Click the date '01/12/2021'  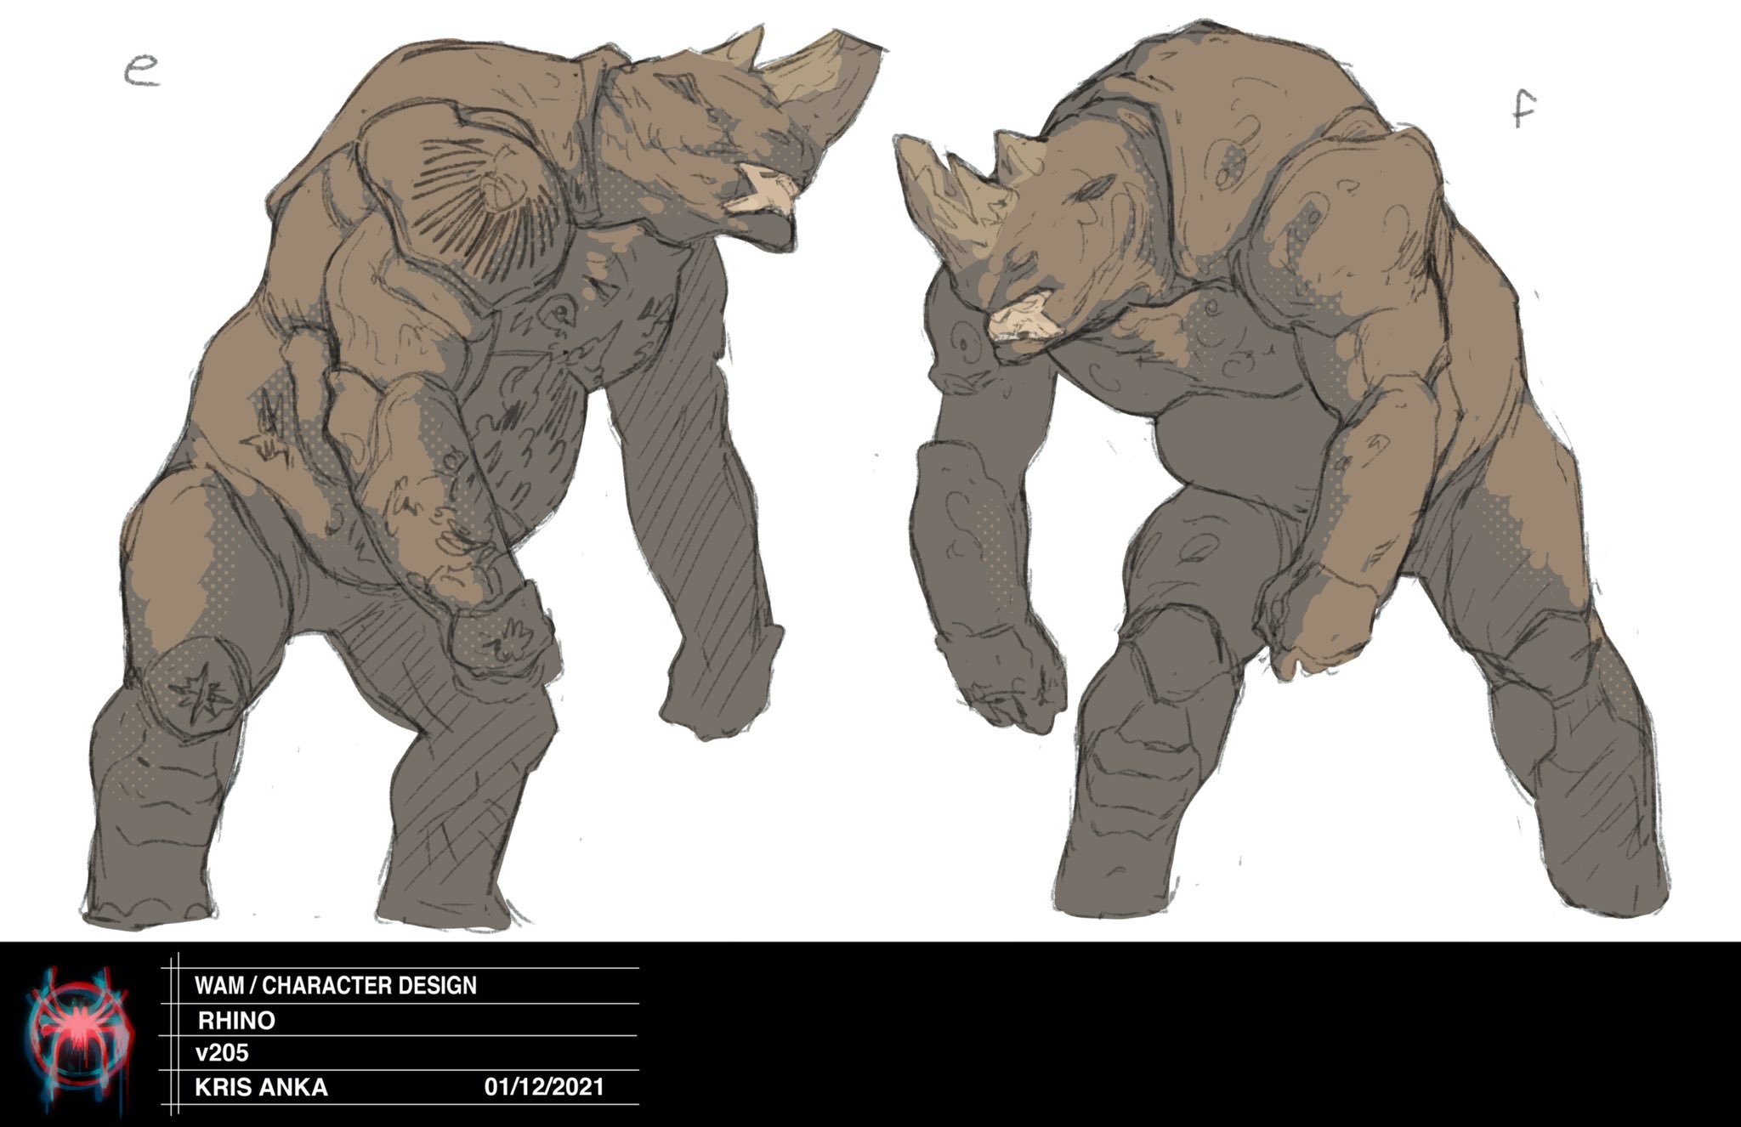pos(544,1087)
